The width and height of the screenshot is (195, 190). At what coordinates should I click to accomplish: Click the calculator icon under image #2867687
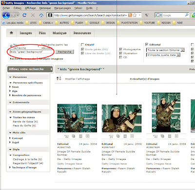click(125, 136)
